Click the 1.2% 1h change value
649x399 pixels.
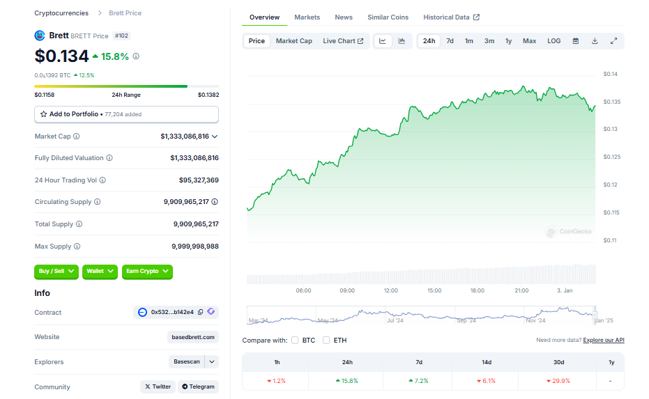tap(277, 381)
